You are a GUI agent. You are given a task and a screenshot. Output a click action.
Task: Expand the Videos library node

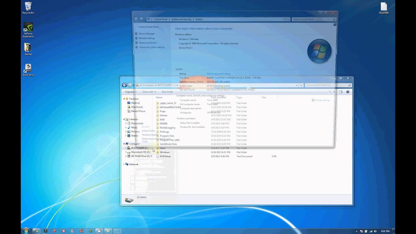pos(126,136)
